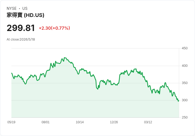
Task: Click the +2.30(+0.77%) change text
Action: [x=54, y=28]
